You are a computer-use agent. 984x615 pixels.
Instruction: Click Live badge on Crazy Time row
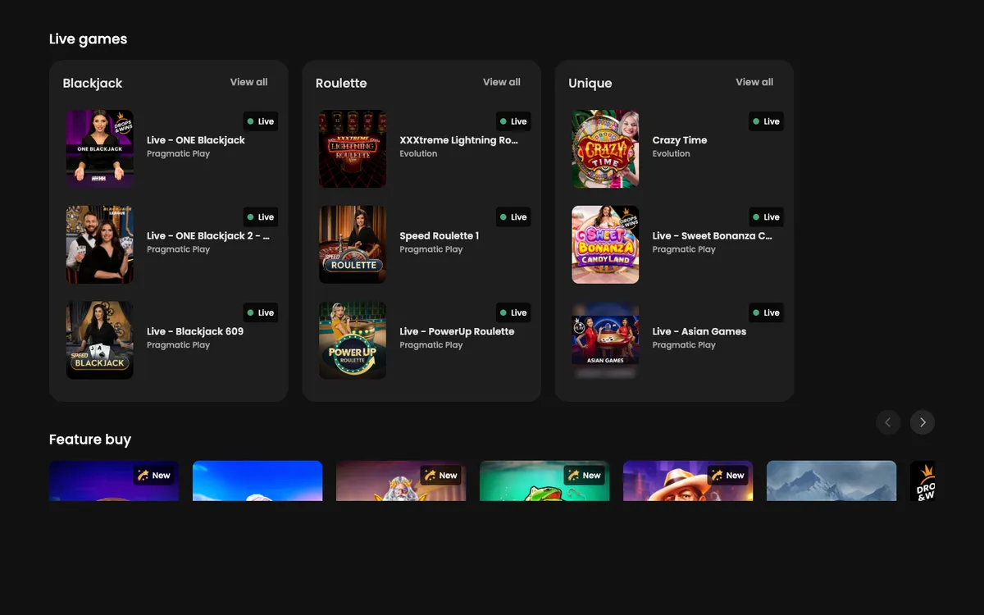pyautogui.click(x=766, y=121)
